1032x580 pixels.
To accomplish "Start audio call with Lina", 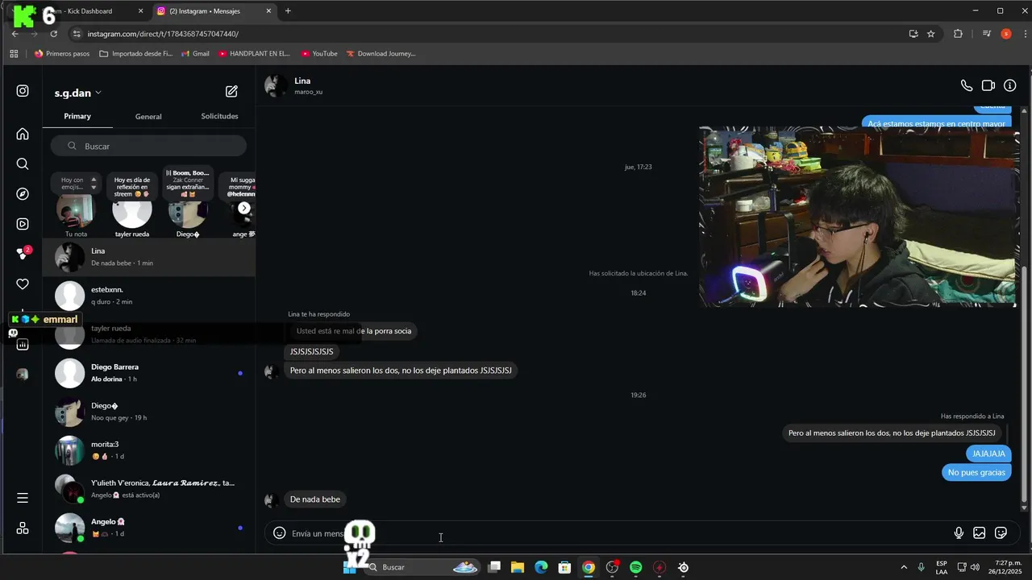I will tap(967, 85).
